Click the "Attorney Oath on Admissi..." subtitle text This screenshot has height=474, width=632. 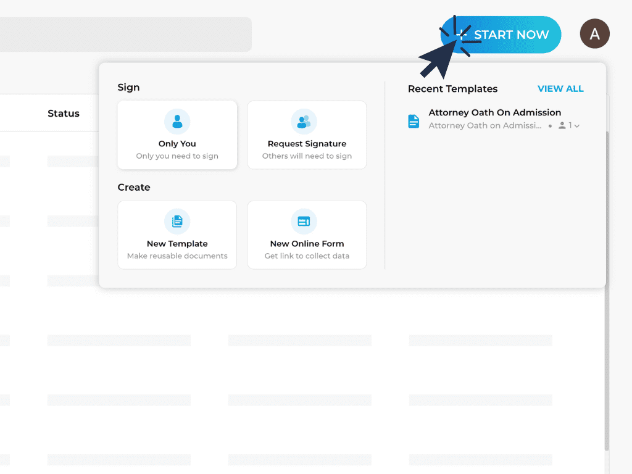click(x=485, y=126)
